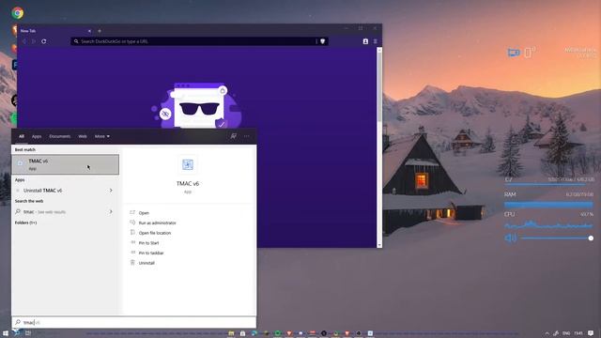The height and width of the screenshot is (338, 601).
Task: Adjust the desktop widget volume slider
Action: point(557,238)
